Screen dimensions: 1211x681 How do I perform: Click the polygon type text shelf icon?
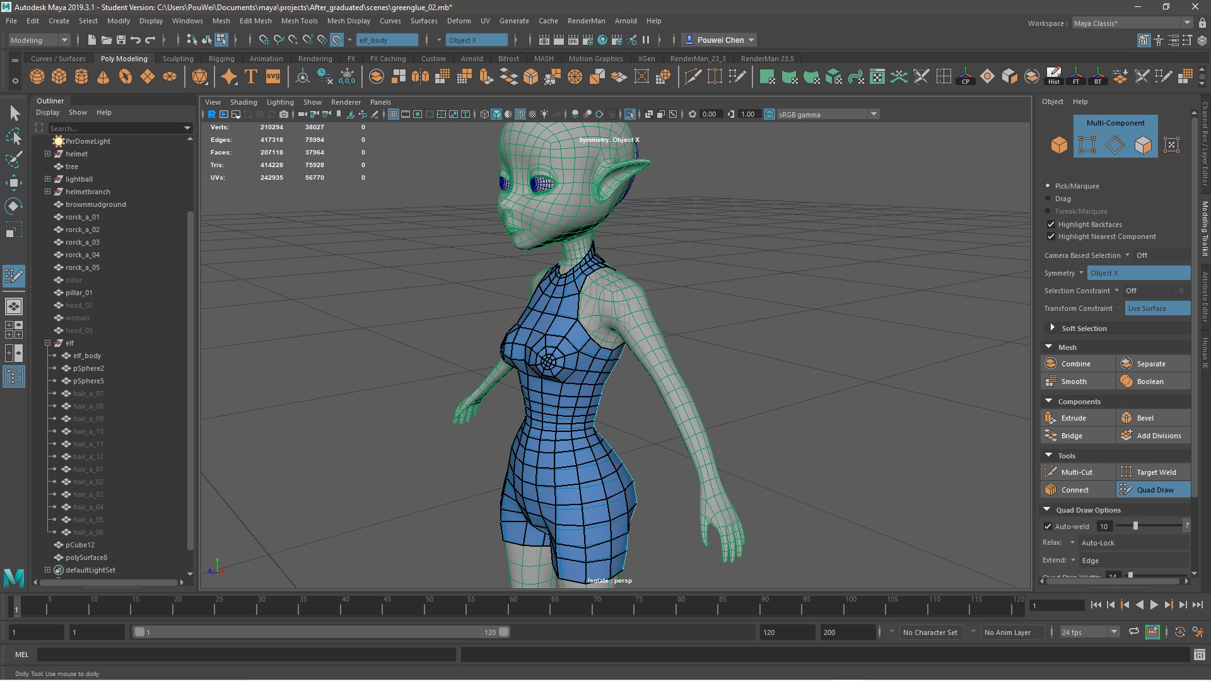pos(251,77)
